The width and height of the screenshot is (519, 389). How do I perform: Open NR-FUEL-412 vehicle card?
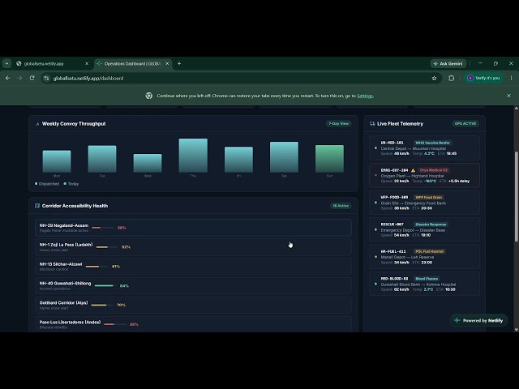point(424,257)
